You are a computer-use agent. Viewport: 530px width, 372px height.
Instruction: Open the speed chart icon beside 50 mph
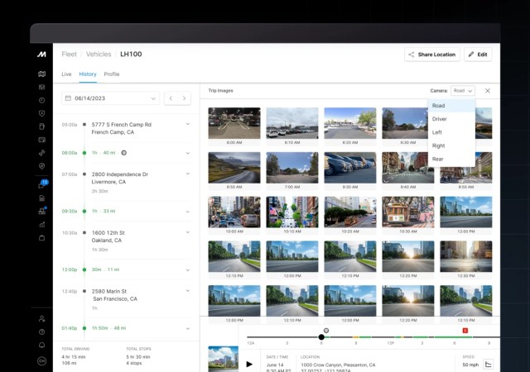point(488,364)
